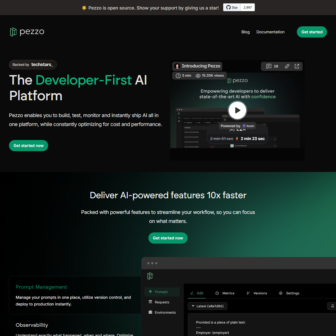
Task: Open Environments in the app sidebar
Action: 162,312
